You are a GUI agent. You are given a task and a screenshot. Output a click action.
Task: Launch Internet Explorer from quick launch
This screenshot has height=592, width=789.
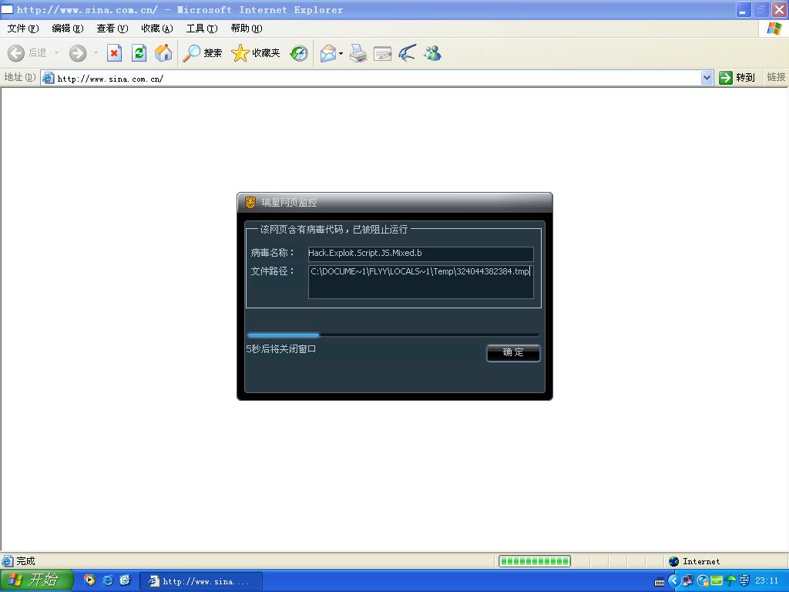(x=107, y=580)
